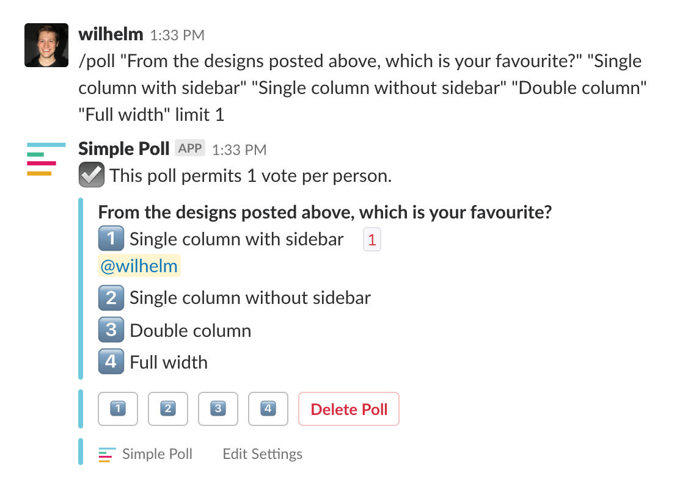Screen dimensions: 688x487
Task: Vote option 3 with the third poll button
Action: click(218, 409)
